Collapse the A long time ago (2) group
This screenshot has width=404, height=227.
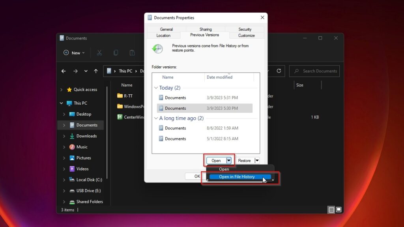pos(156,118)
